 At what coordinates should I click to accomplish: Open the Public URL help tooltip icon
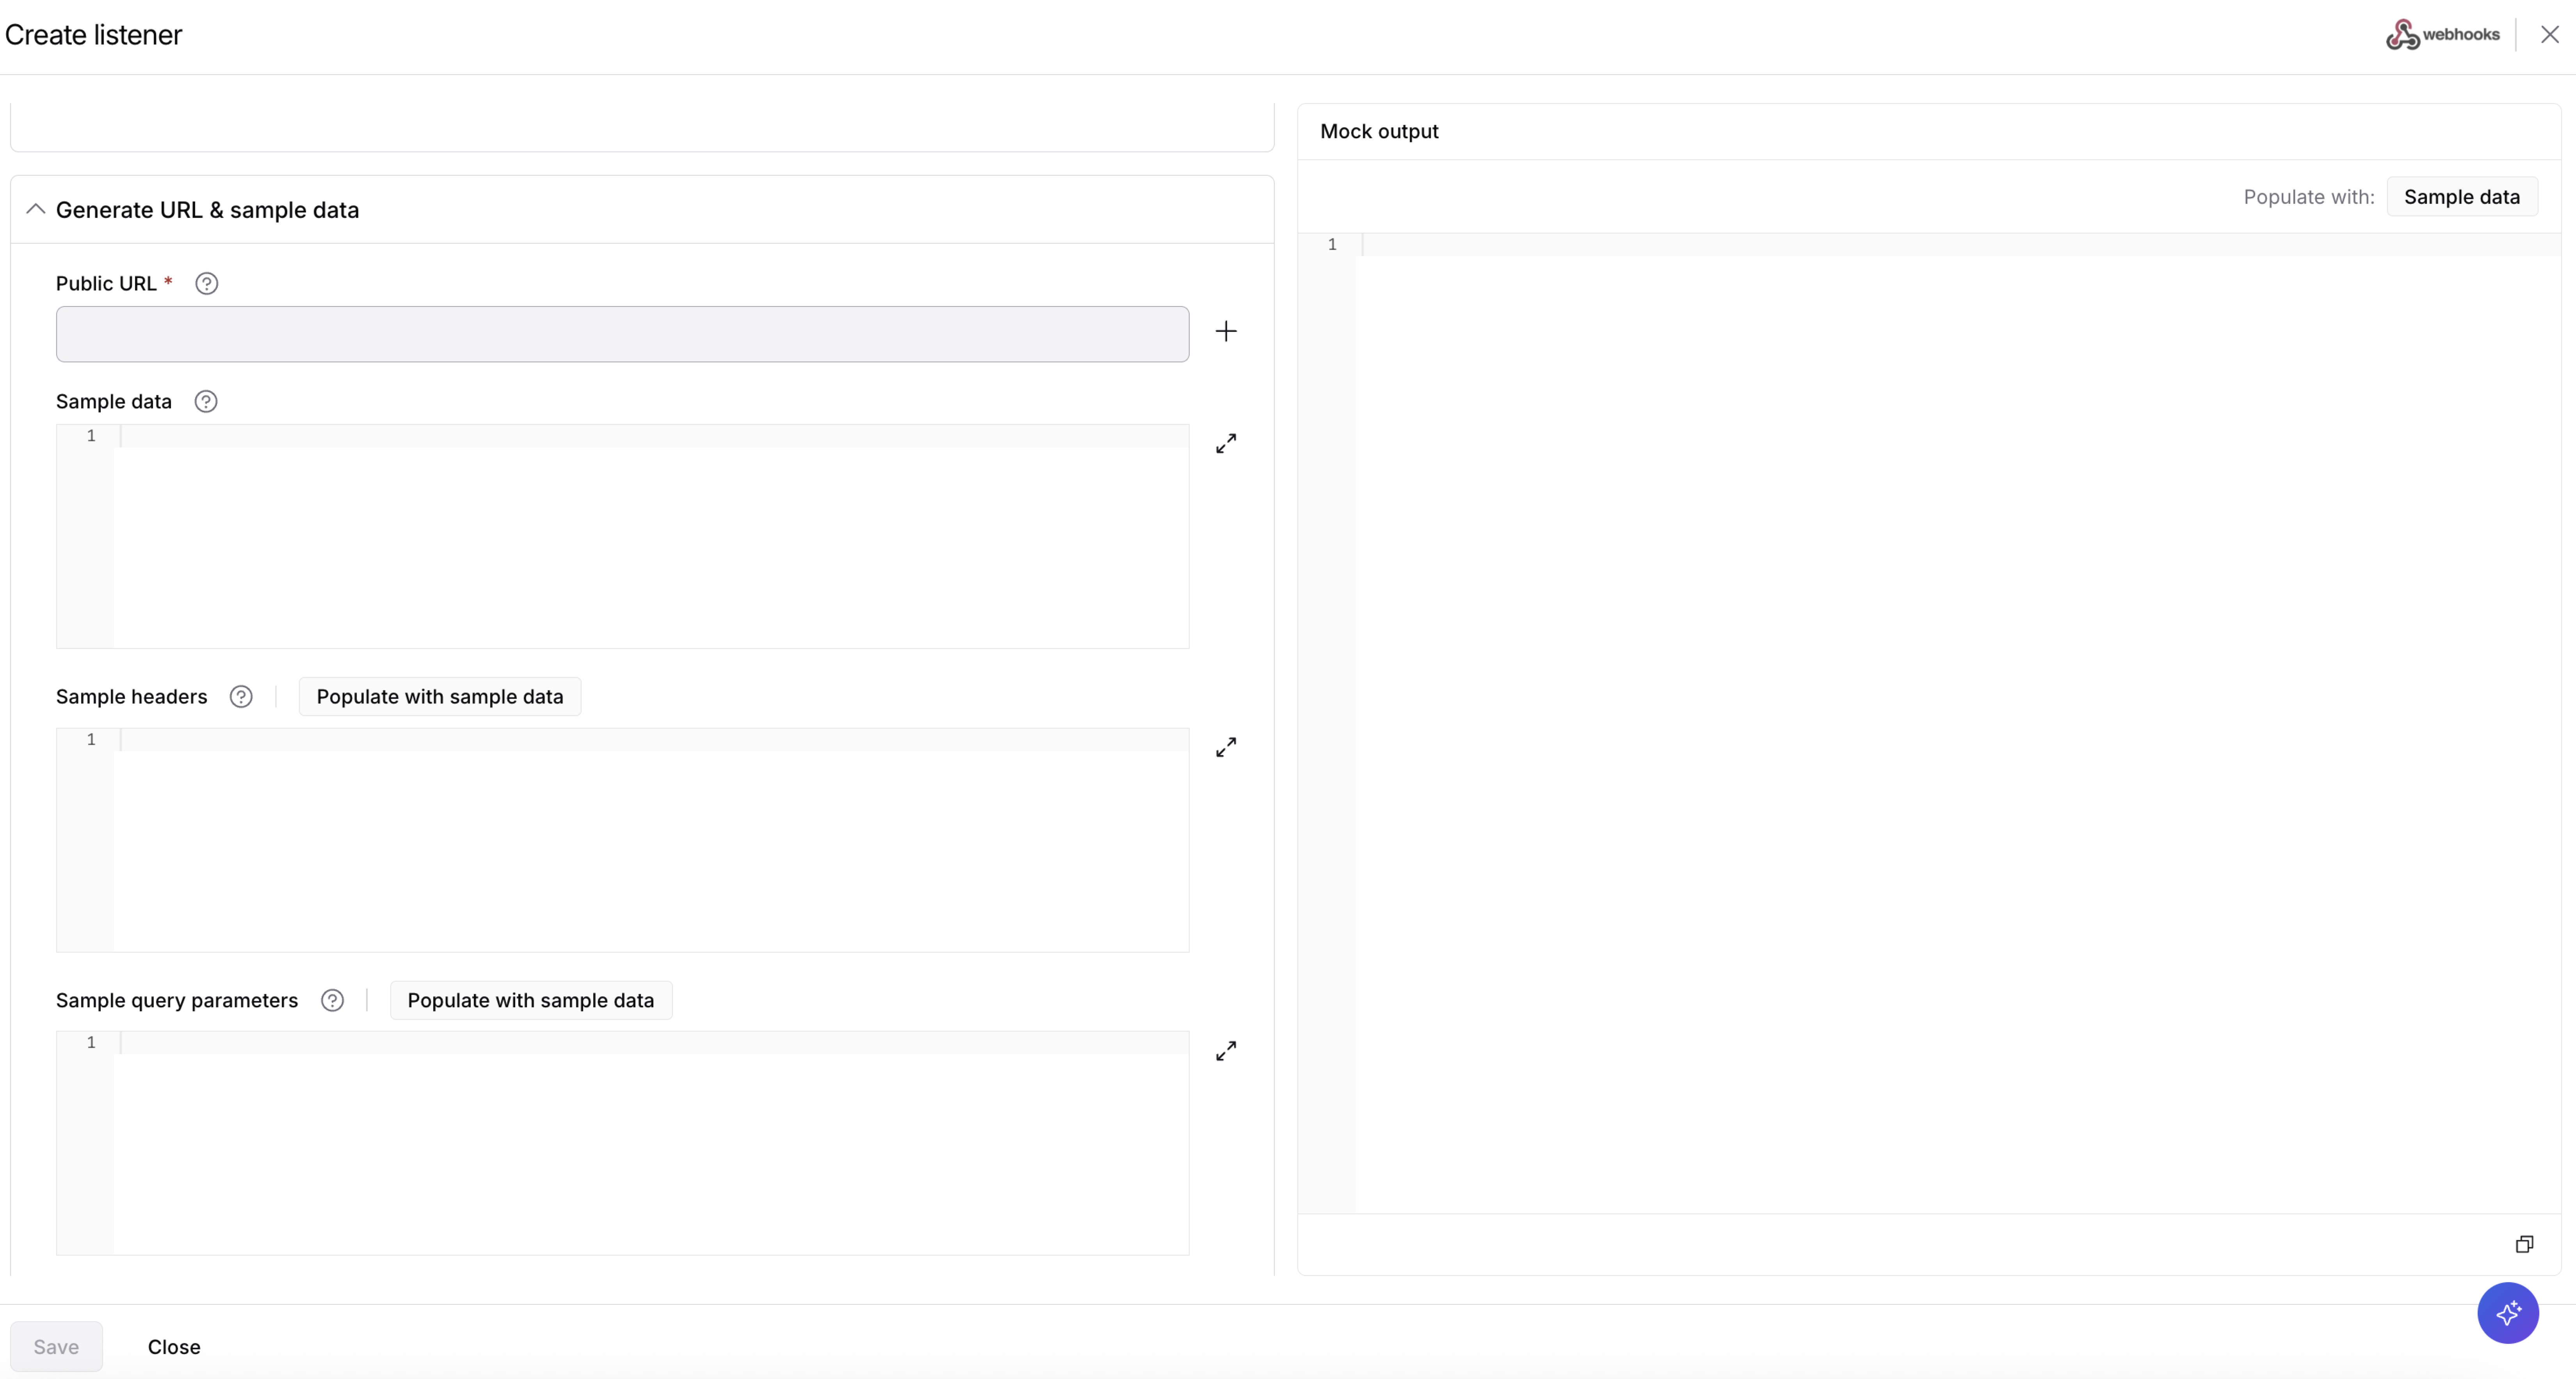206,284
